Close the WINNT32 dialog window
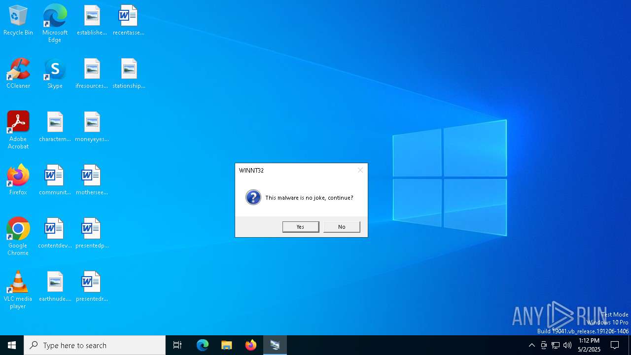The height and width of the screenshot is (355, 631). click(360, 170)
